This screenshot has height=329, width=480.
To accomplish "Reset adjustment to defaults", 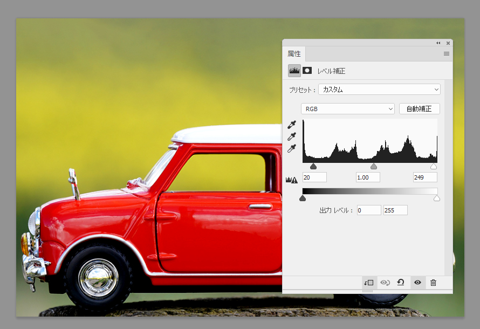I will pos(401,282).
